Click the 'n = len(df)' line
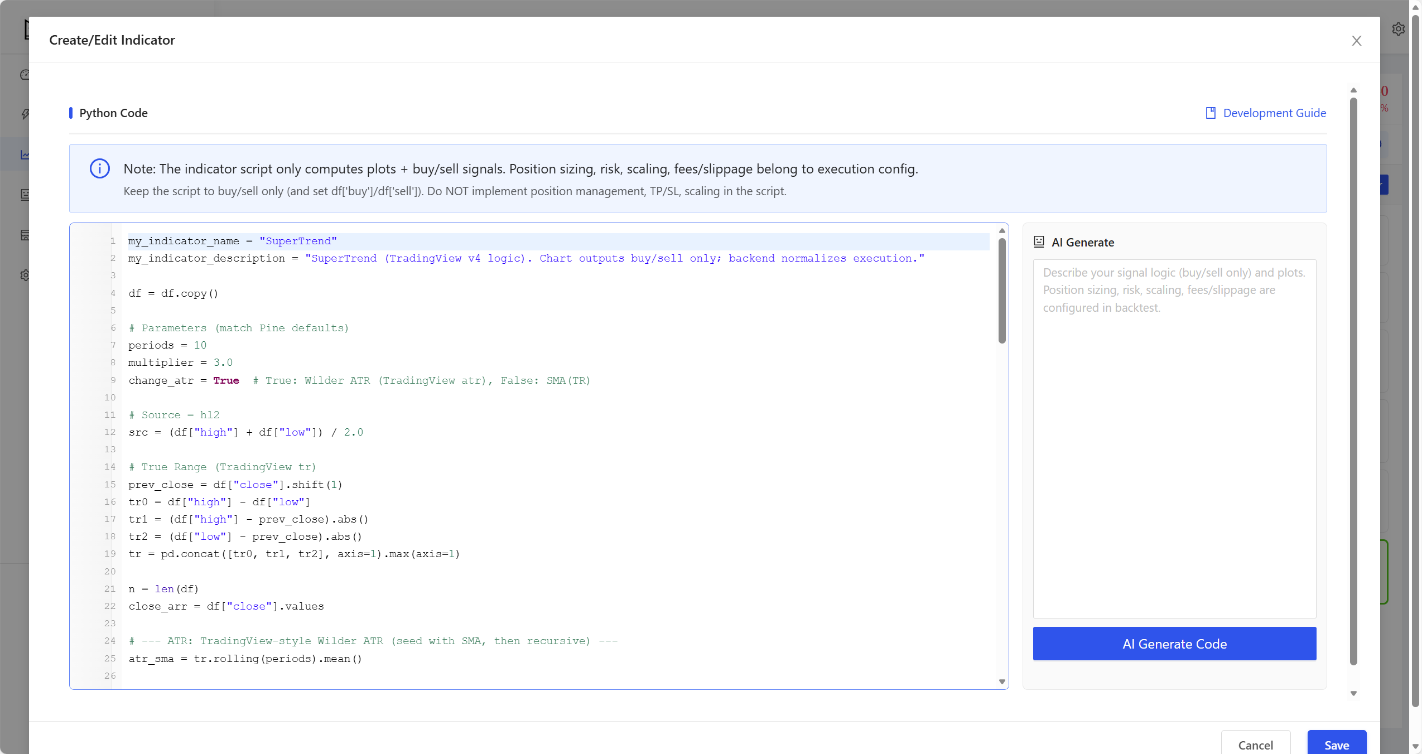Viewport: 1422px width, 754px height. coord(163,589)
